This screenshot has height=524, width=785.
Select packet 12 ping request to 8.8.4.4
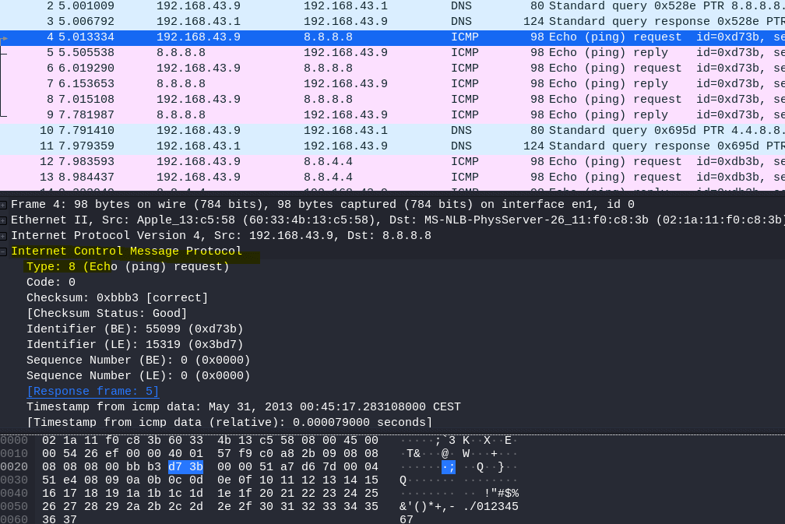coord(392,161)
